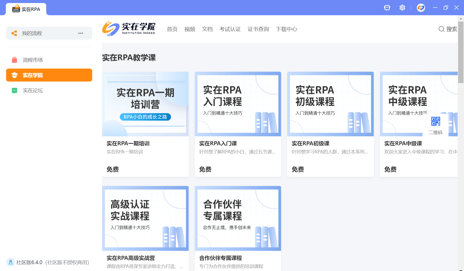Click the 我的流程 flow icon
464x271 pixels.
point(14,33)
